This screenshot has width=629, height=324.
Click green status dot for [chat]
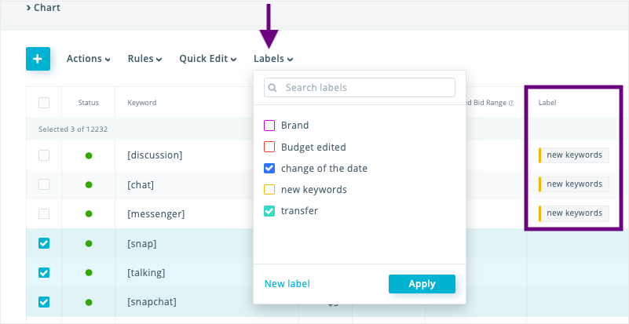[x=89, y=185]
